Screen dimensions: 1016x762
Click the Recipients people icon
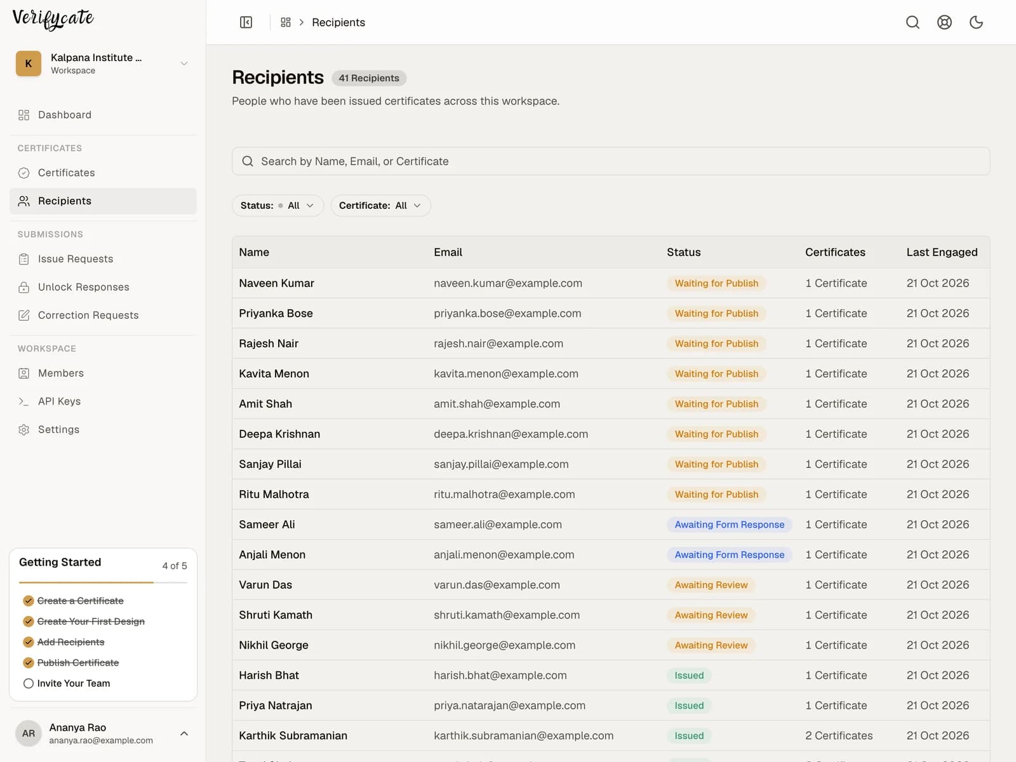pyautogui.click(x=24, y=201)
